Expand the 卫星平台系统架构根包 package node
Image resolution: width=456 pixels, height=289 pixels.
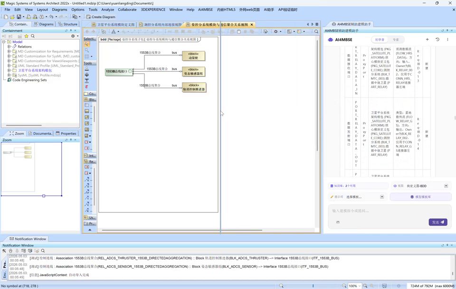(9, 70)
